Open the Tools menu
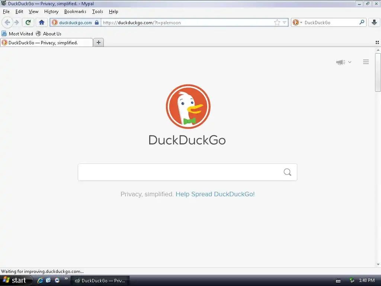The height and width of the screenshot is (286, 381). pos(97,12)
